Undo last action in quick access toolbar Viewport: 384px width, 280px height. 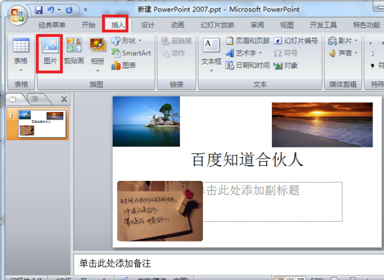[x=51, y=10]
